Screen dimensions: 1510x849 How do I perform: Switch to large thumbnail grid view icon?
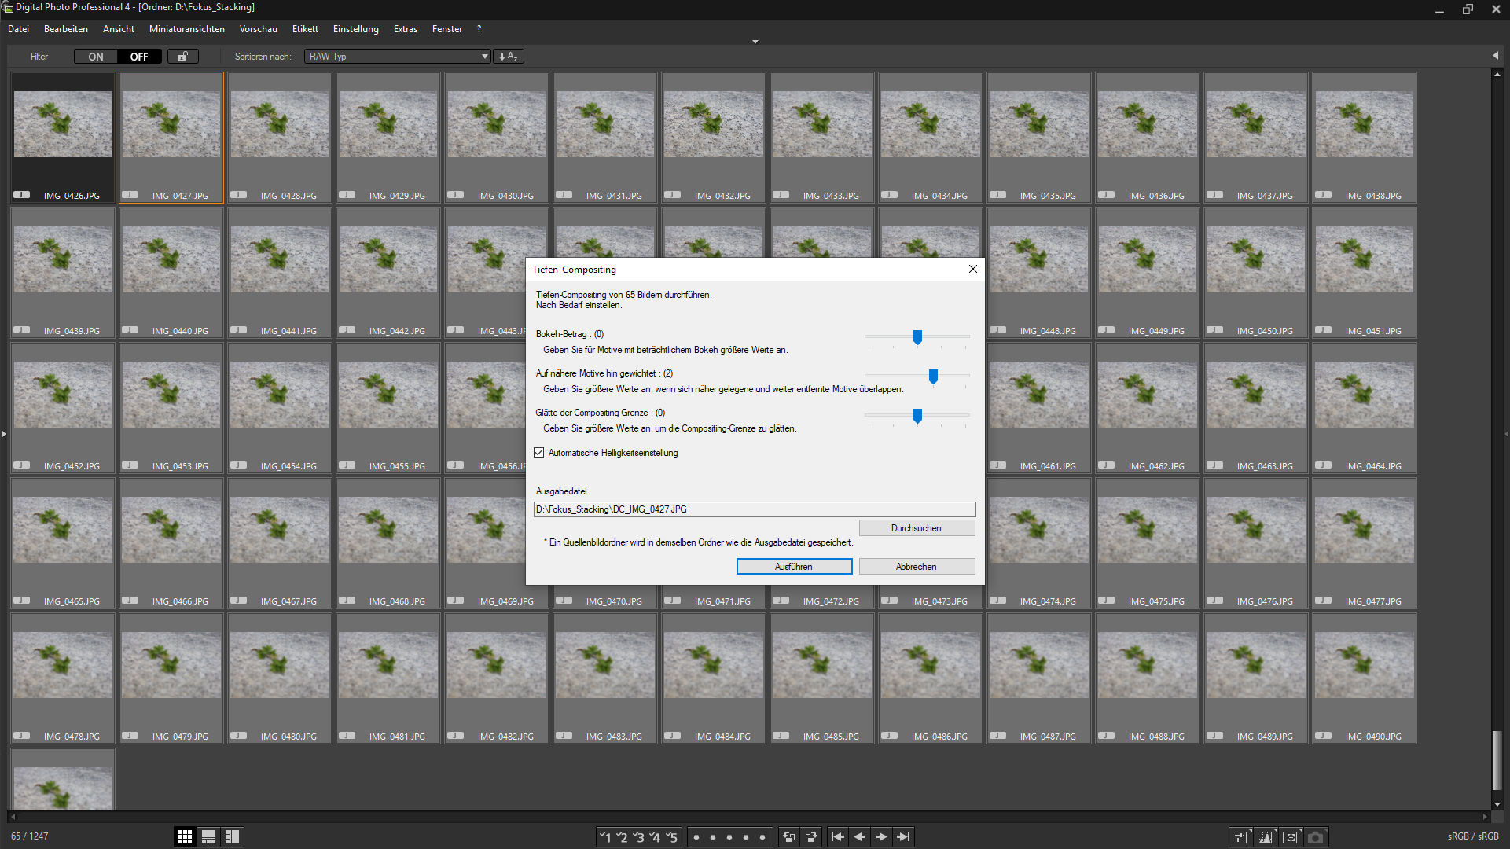click(185, 837)
